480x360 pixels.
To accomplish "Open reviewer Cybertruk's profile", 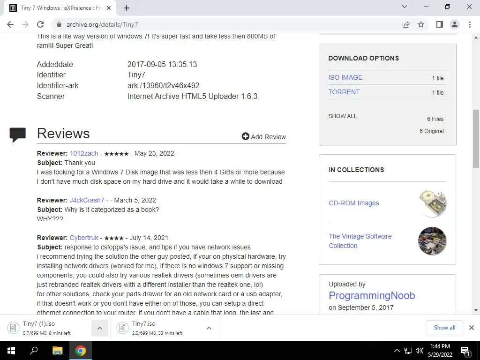I will pos(84,238).
